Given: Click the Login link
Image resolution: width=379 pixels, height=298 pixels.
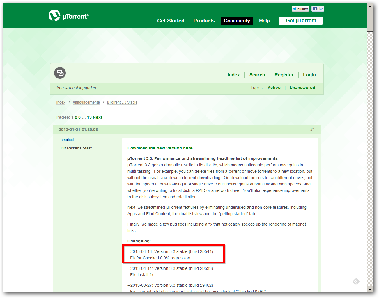Looking at the screenshot, I should click(309, 75).
